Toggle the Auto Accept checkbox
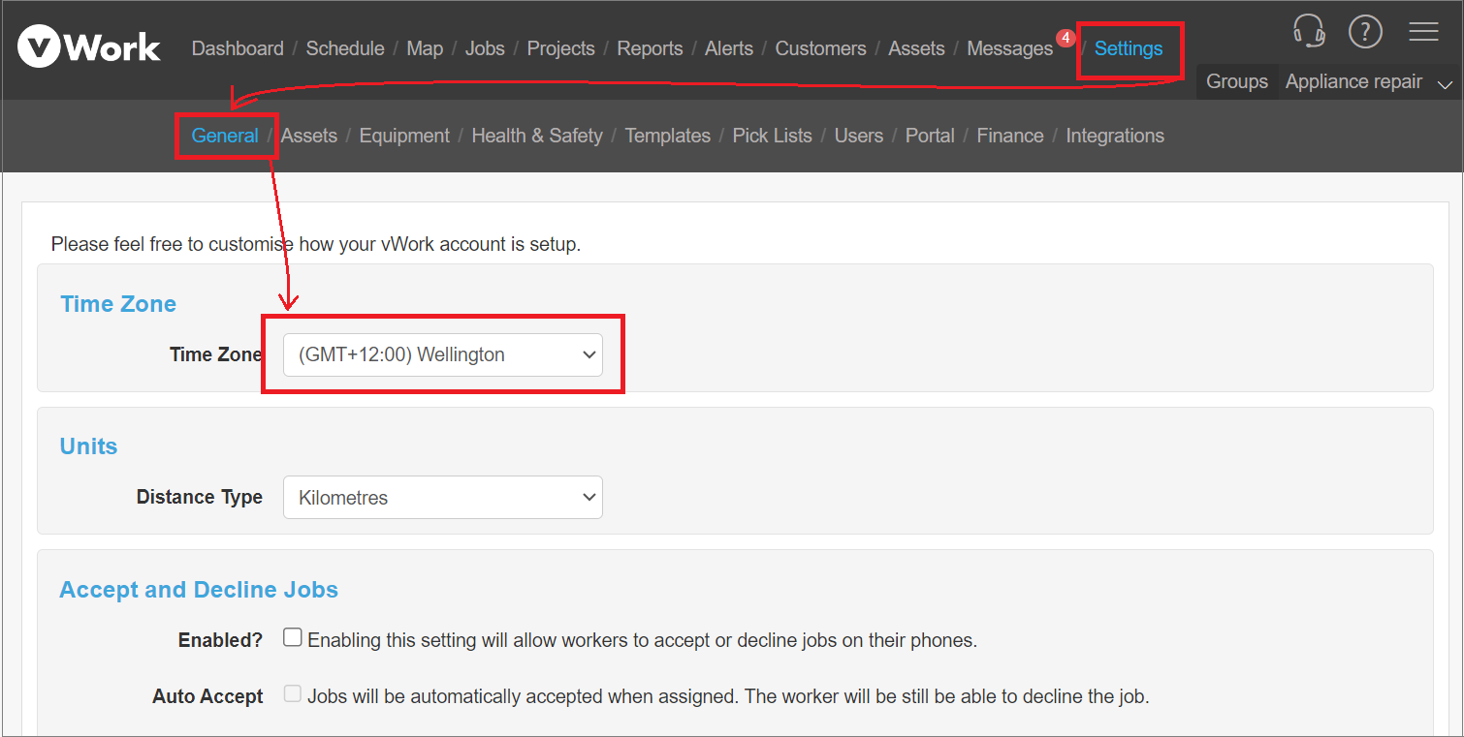The width and height of the screenshot is (1464, 737). [x=293, y=693]
